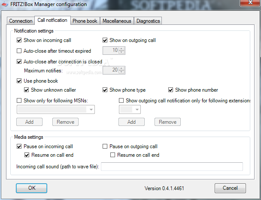Image resolution: width=261 pixels, height=200 pixels.
Task: Increase Maximum notifies with up arrow
Action: point(121,69)
